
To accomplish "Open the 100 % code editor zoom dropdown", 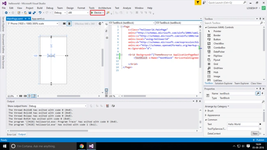I will pyautogui.click(x=114, y=96).
